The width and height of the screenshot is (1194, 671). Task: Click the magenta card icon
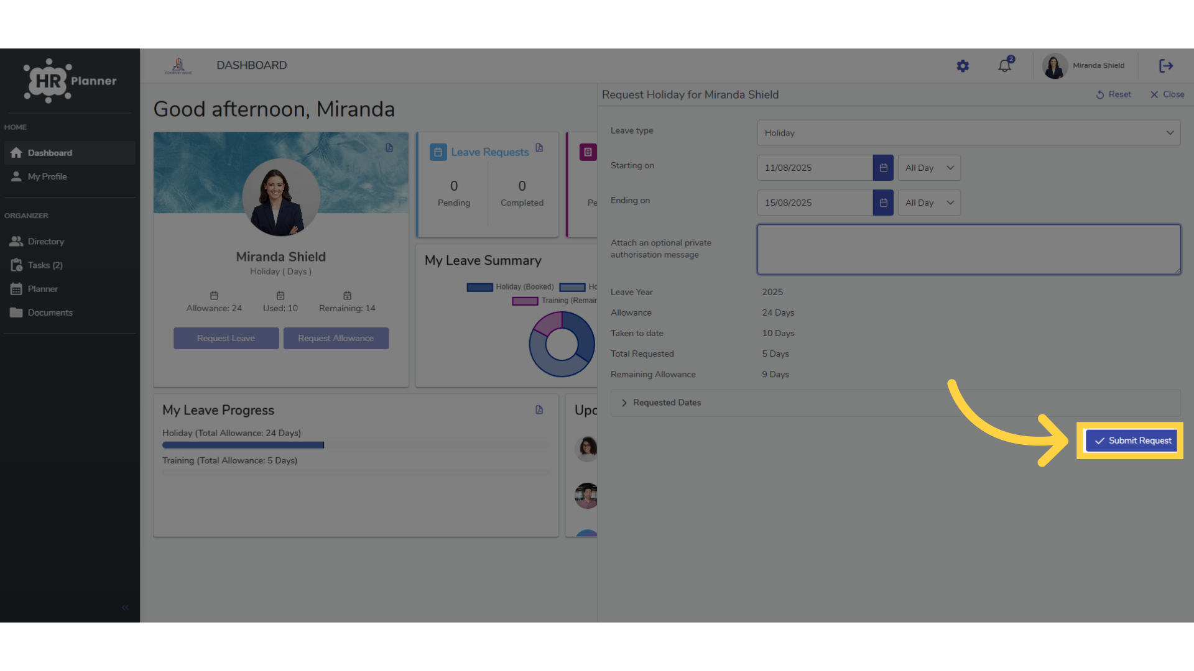coord(588,152)
